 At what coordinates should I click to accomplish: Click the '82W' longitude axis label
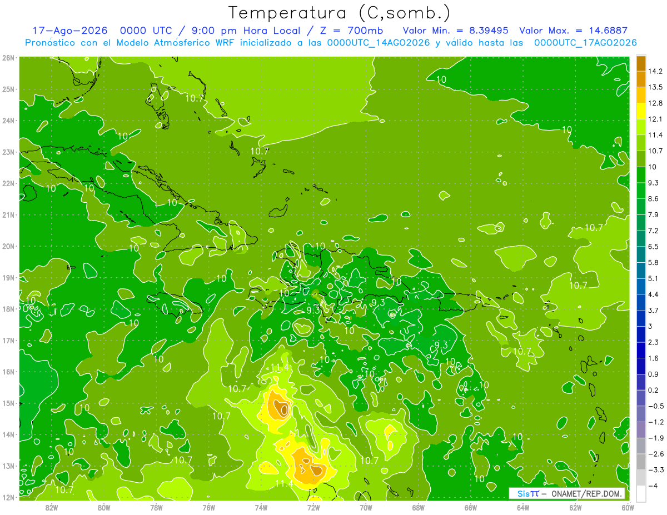pyautogui.click(x=52, y=508)
